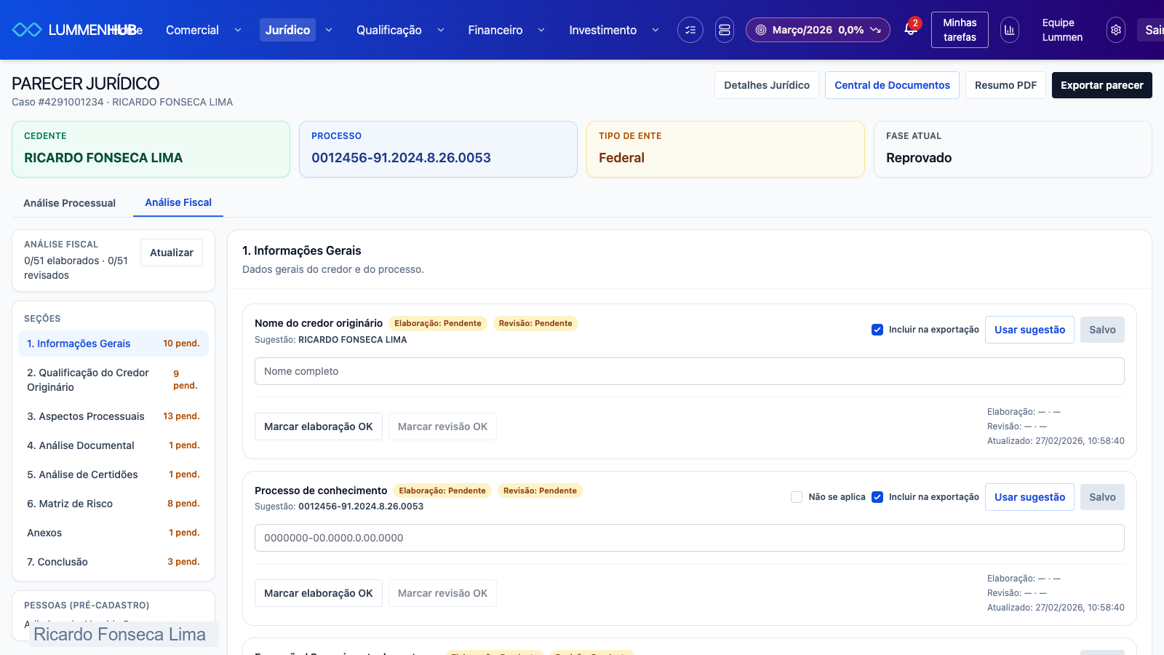Open the notifications bell with 2 alerts
Screen dimensions: 1164x655
[x=910, y=29]
